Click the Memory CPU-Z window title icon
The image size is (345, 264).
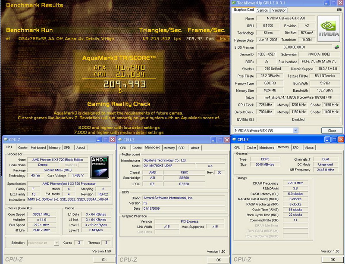coord(234,140)
